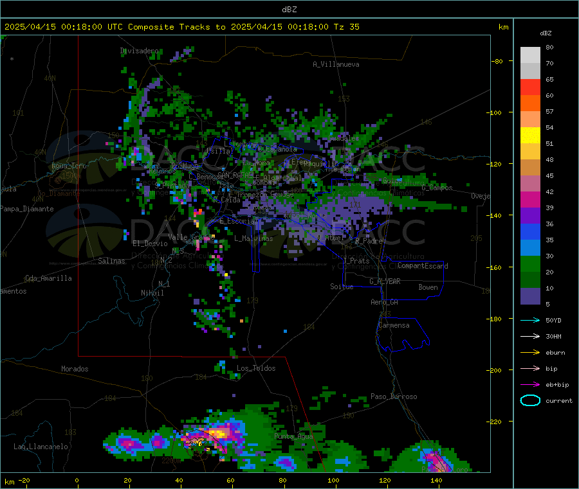
Task: Select the bright yellow 54-51 dBZ swatch
Action: click(x=530, y=136)
